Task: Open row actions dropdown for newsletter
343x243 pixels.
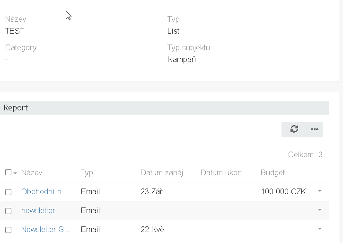Action: [320, 210]
